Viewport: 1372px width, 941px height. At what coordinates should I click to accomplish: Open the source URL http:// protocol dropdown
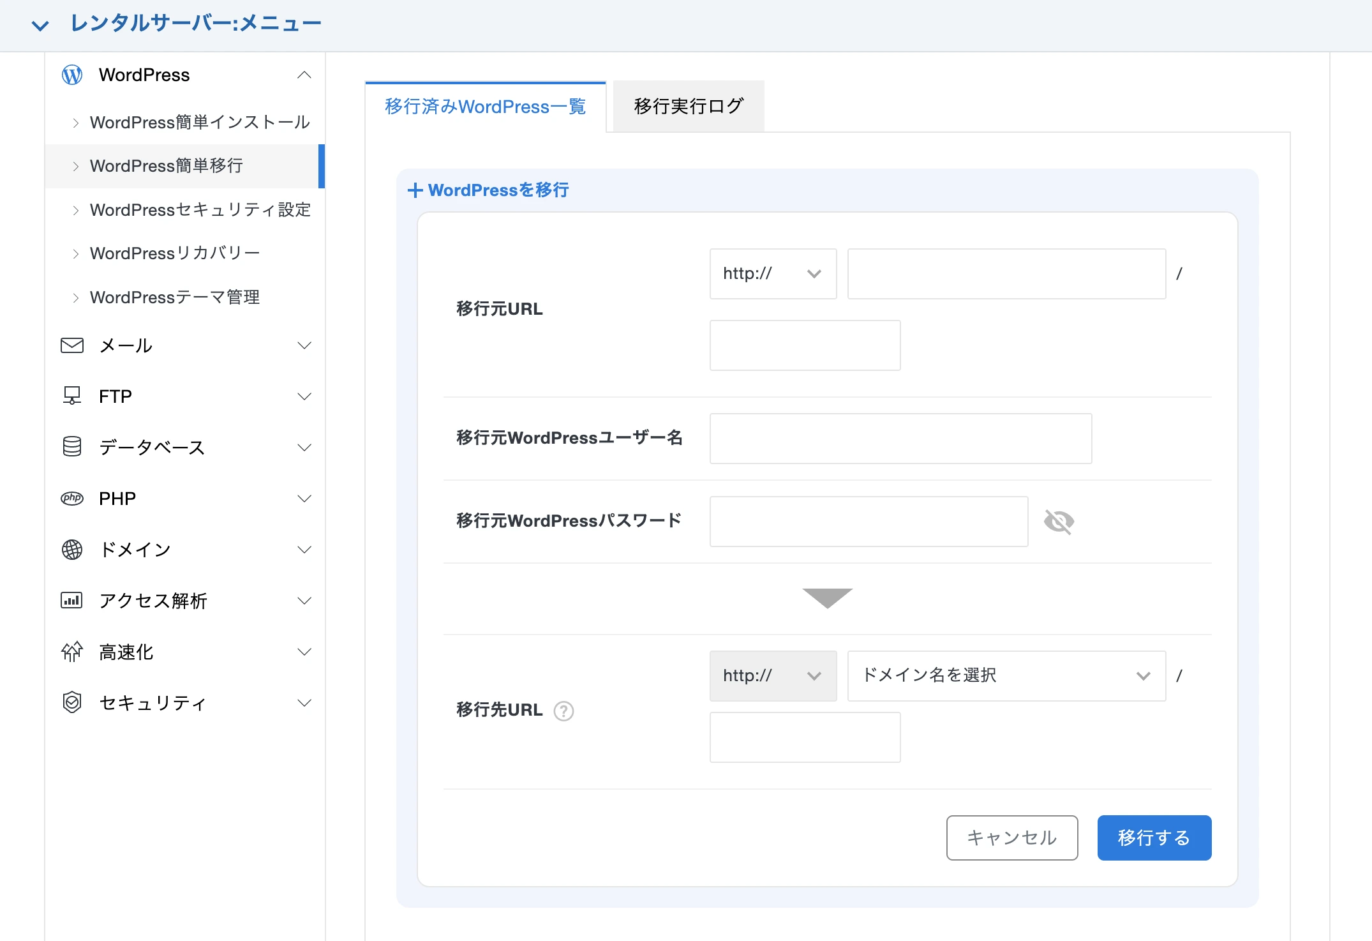point(773,274)
